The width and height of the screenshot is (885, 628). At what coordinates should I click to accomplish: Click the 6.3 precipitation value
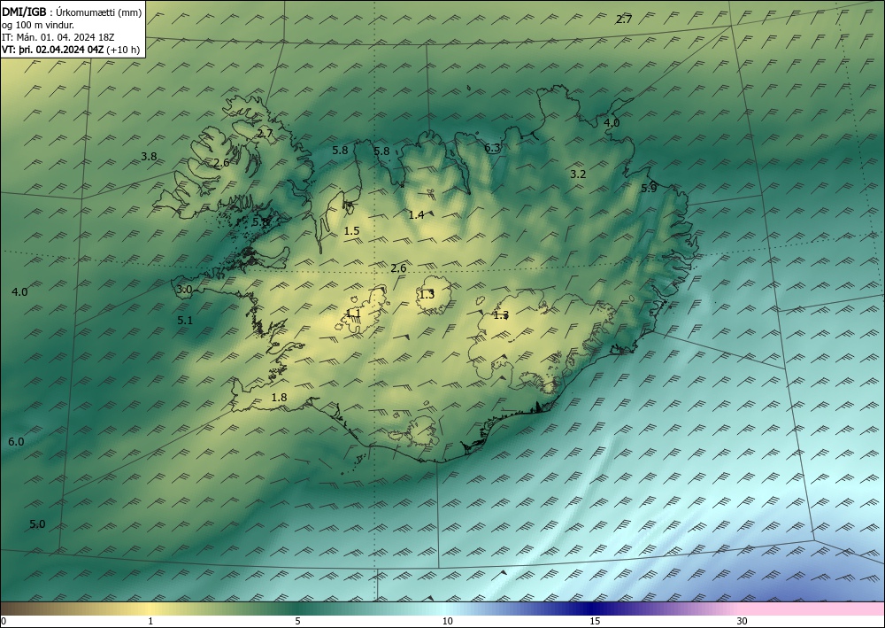pyautogui.click(x=492, y=148)
